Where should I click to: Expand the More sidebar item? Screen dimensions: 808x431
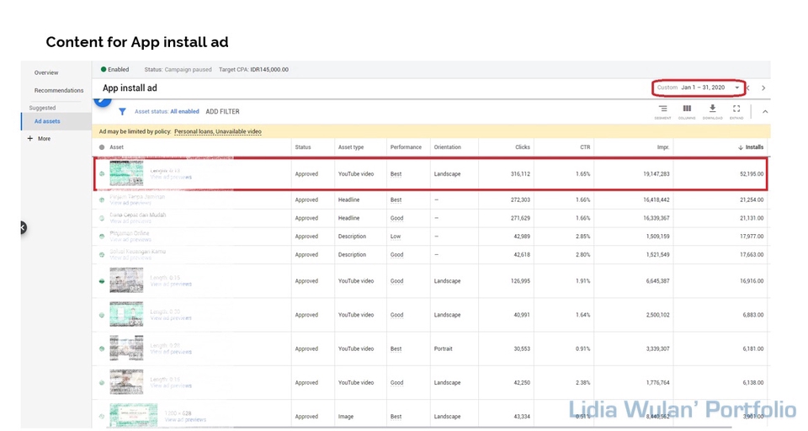tap(44, 139)
